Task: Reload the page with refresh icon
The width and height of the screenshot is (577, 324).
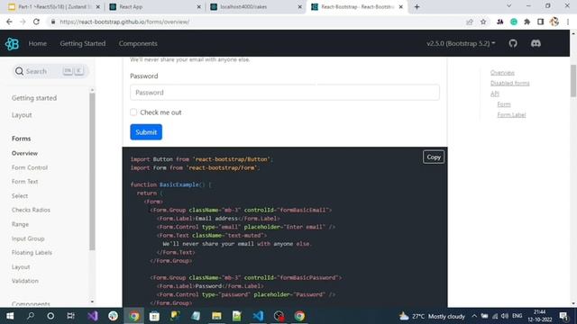Action: pos(36,22)
